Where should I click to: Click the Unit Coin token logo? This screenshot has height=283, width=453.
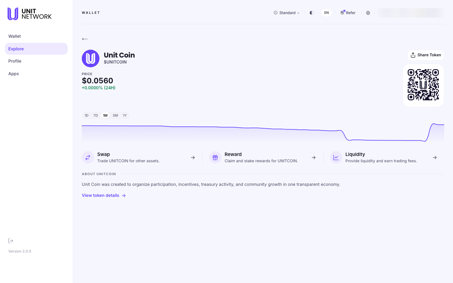[x=91, y=58]
